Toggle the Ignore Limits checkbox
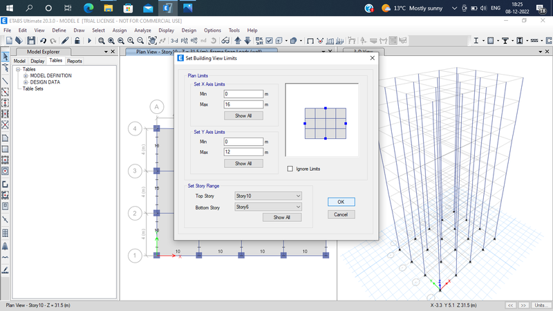The height and width of the screenshot is (311, 553). (290, 169)
